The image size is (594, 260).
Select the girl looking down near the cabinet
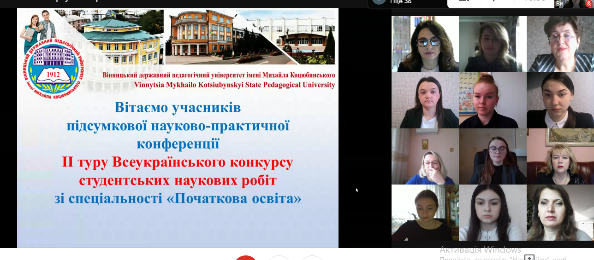click(x=425, y=213)
